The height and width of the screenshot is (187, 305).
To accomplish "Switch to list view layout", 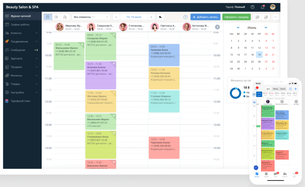I will [x=56, y=17].
